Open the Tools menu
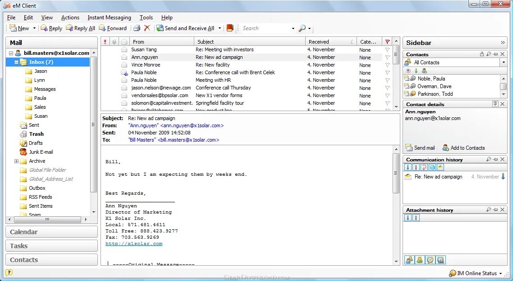 [146, 18]
